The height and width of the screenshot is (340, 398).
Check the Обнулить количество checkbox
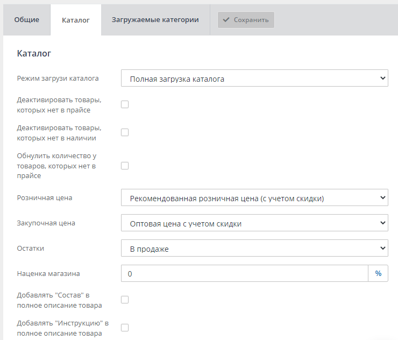point(125,166)
